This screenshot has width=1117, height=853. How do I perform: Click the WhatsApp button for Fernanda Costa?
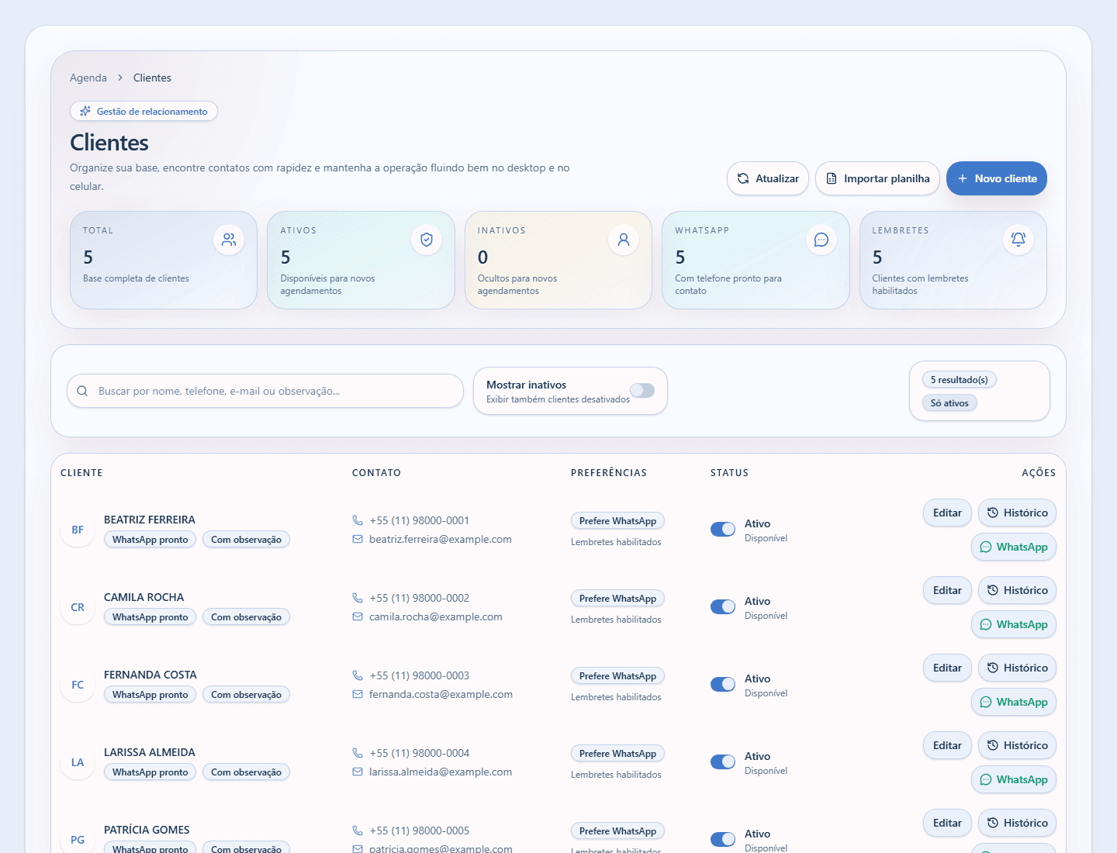click(1014, 702)
